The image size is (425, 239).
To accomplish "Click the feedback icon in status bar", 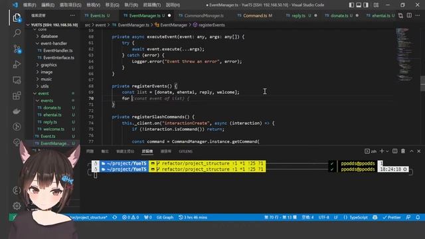I will pos(408,217).
